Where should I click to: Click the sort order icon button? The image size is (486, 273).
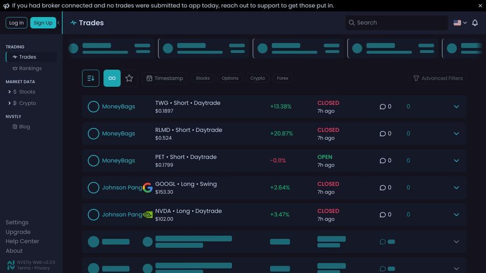[90, 78]
